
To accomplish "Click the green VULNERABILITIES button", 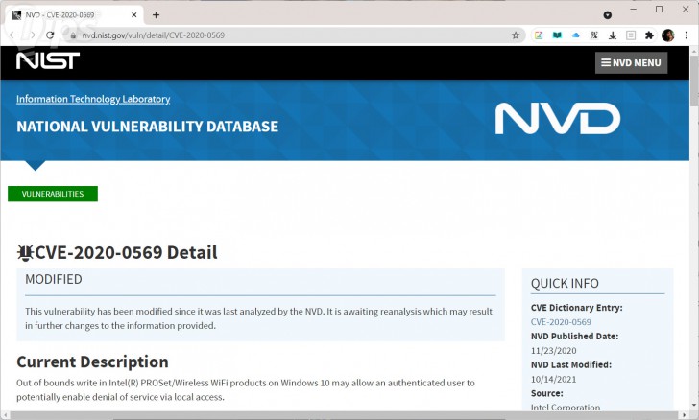I will click(53, 194).
